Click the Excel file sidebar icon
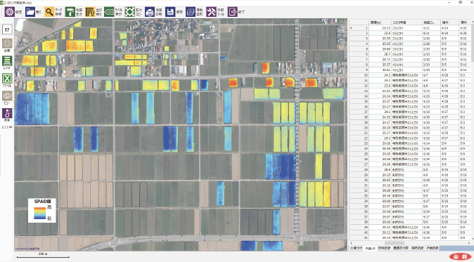474x262 pixels. [x=7, y=79]
